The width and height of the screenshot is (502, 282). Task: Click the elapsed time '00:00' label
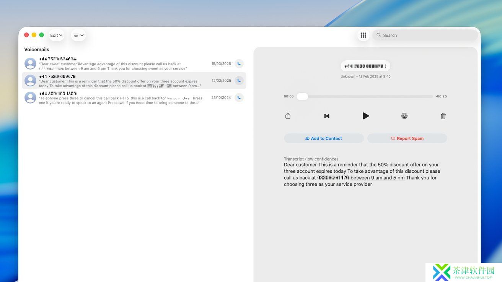289,97
